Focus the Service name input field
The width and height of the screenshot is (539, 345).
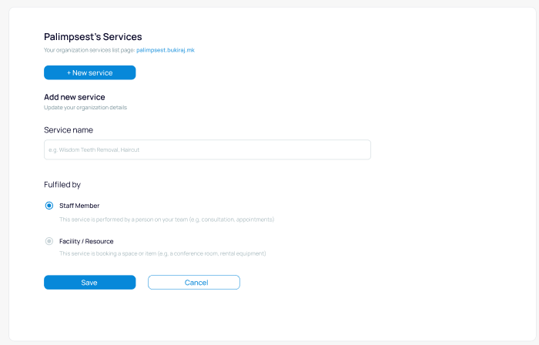[207, 149]
